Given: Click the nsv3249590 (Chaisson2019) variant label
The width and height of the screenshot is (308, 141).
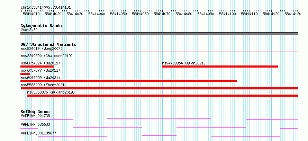Looking at the screenshot, I should (x=47, y=56).
